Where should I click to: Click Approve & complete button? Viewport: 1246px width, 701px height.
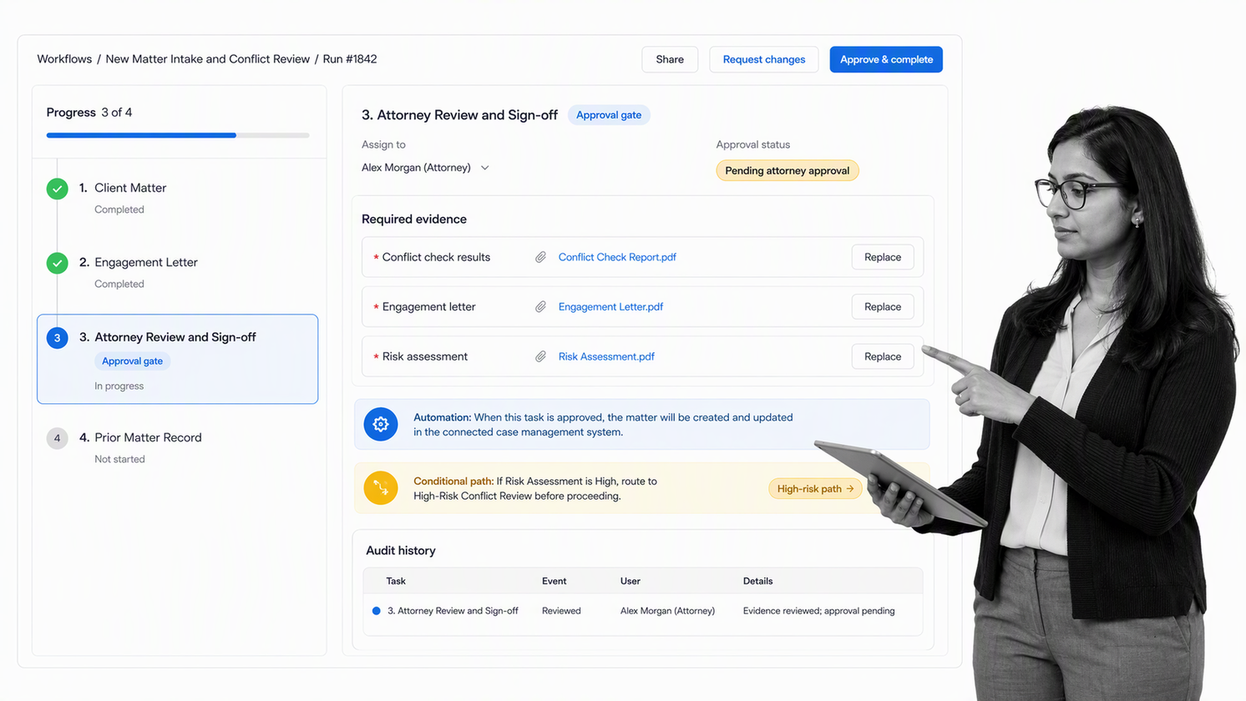point(886,59)
